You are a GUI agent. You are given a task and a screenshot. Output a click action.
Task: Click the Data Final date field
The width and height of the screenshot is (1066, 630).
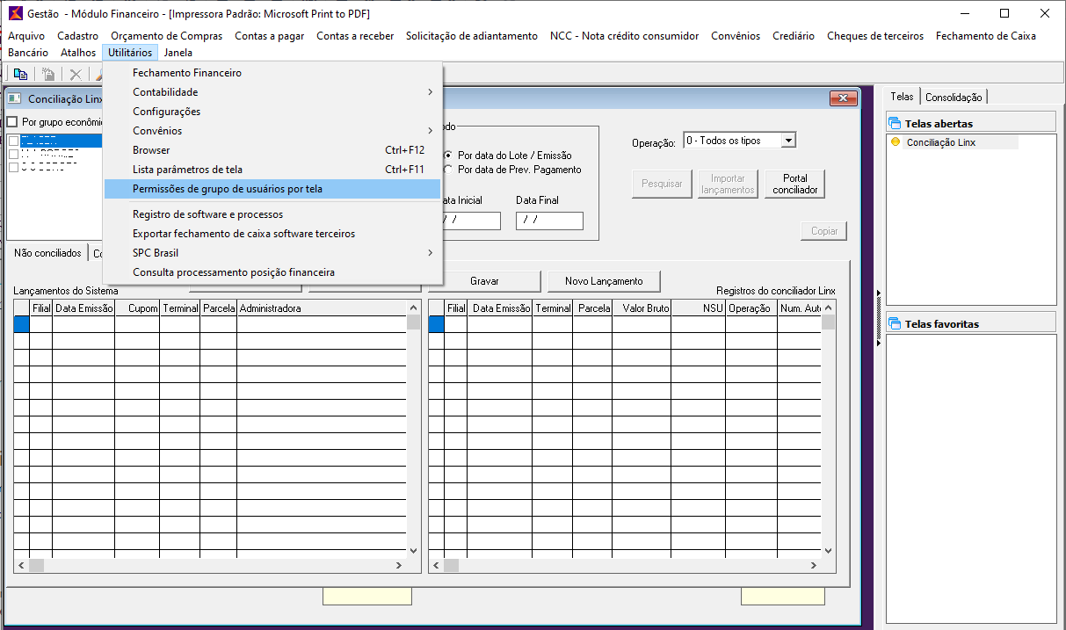(x=549, y=221)
